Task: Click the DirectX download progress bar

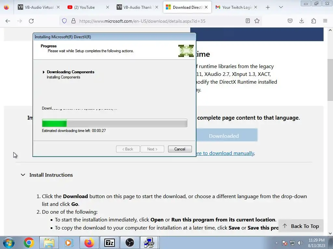Action: click(115, 123)
